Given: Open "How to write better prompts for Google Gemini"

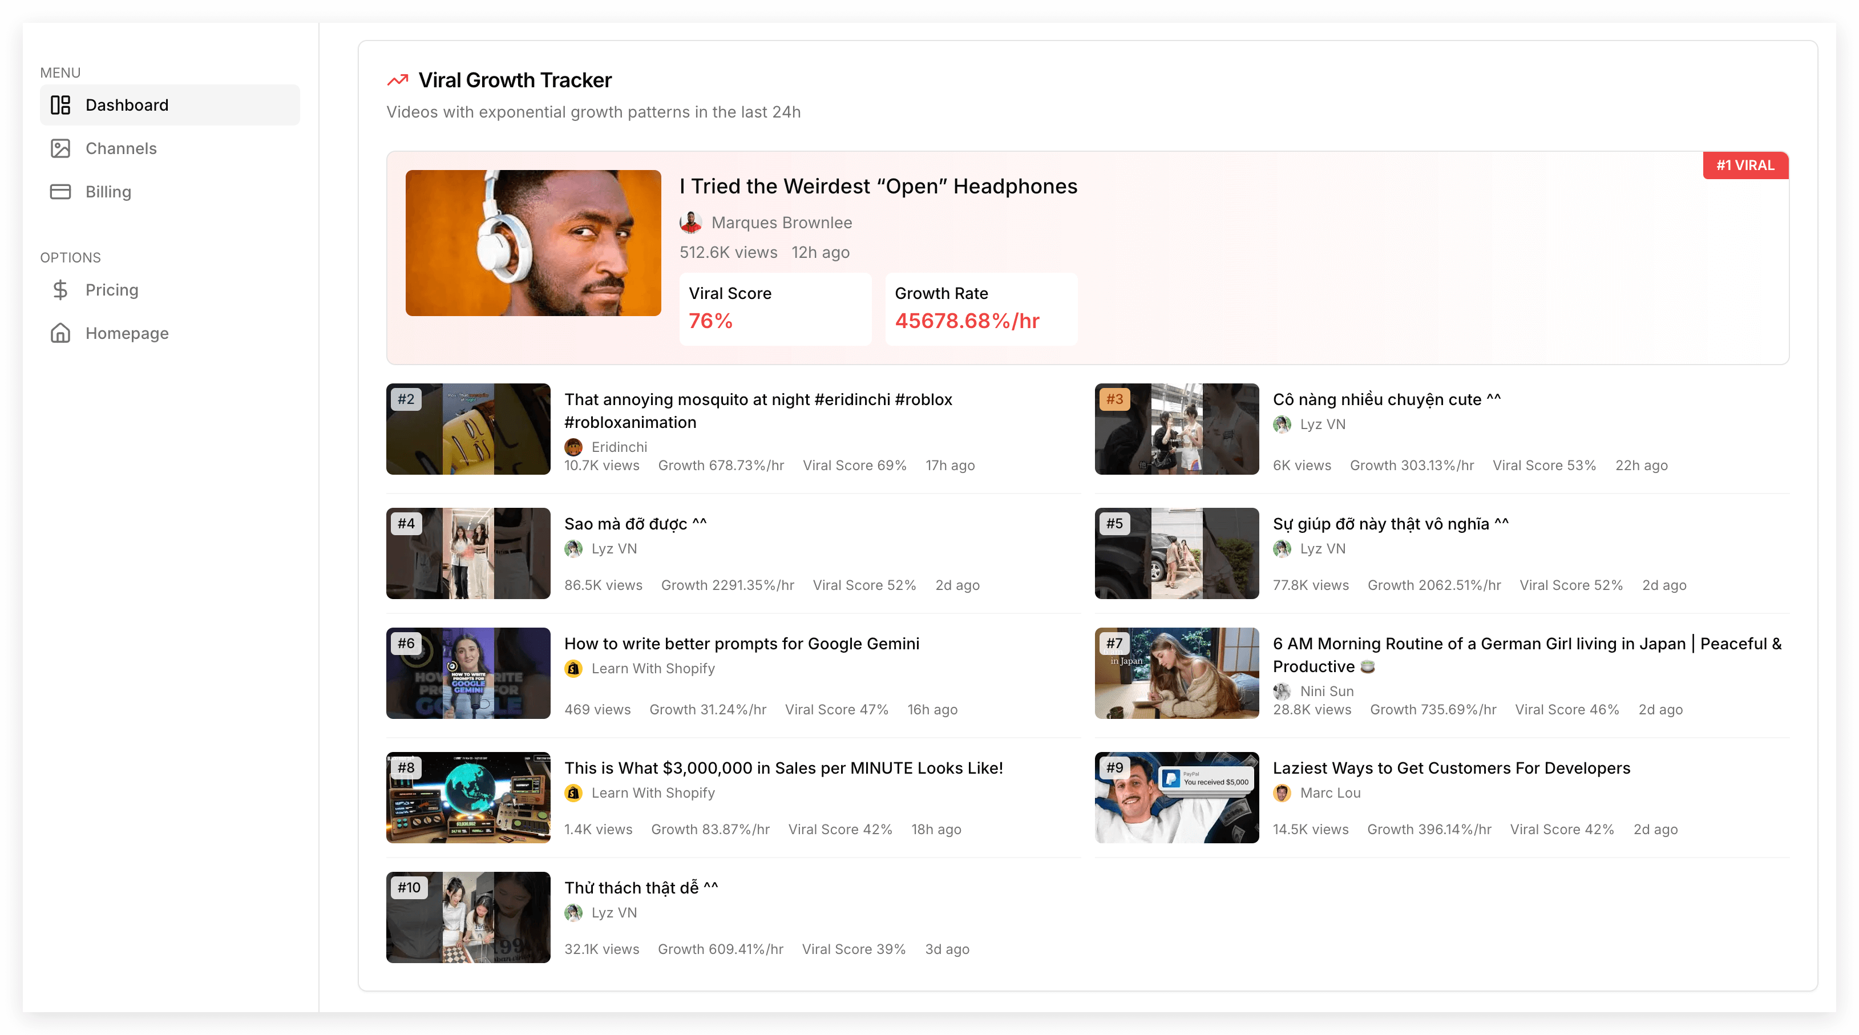Looking at the screenshot, I should tap(741, 644).
